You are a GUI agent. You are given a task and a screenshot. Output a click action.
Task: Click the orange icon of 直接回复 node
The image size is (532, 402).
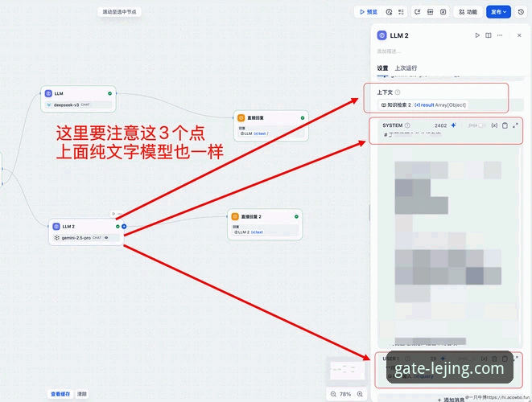(x=241, y=117)
